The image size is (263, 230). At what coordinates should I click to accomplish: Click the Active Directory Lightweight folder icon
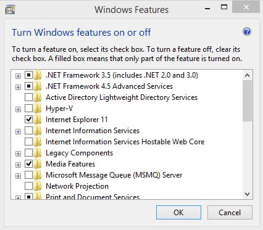pyautogui.click(x=38, y=97)
